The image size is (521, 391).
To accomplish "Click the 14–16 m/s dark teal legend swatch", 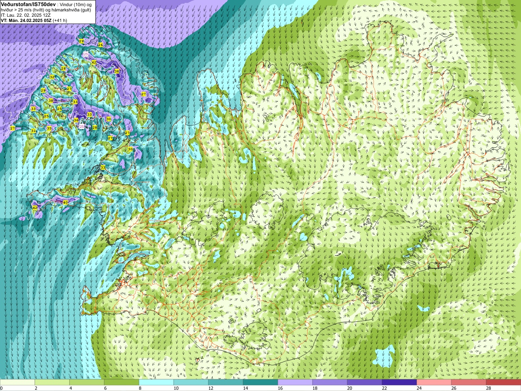I will click(x=260, y=382).
